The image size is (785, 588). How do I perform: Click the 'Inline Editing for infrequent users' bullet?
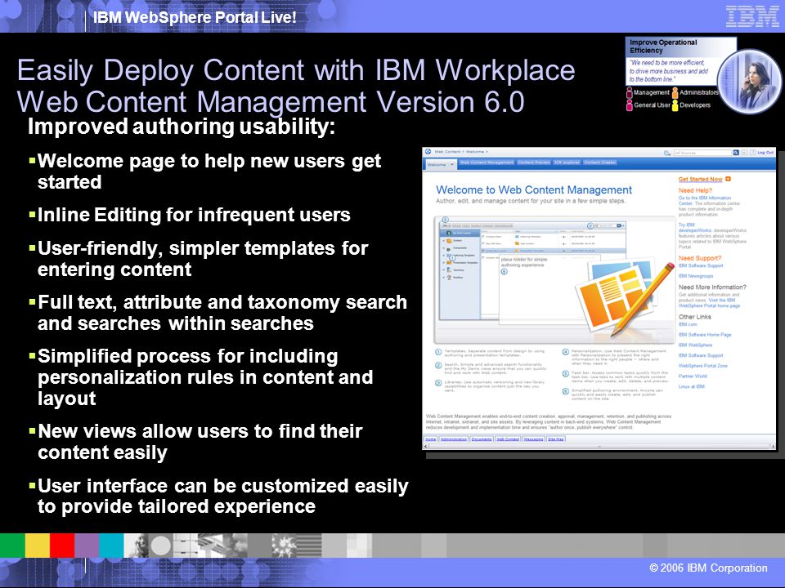coord(194,215)
